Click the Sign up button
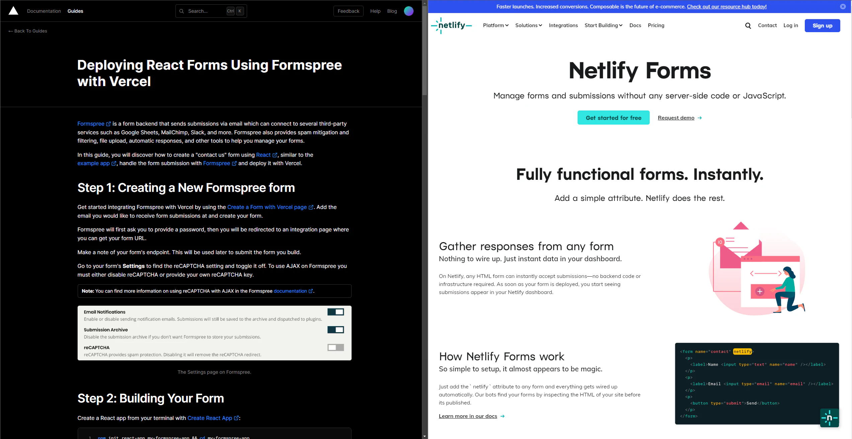The height and width of the screenshot is (439, 852). click(x=823, y=25)
